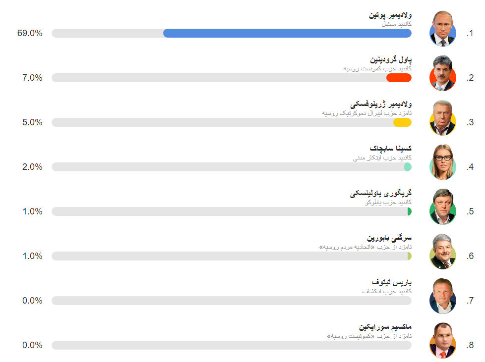The width and height of the screenshot is (485, 362).
Task: Click the name کسینا سابچاک
Action: pyautogui.click(x=391, y=149)
